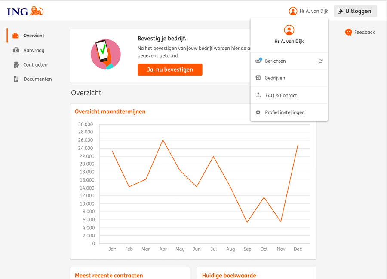Open Documenten page from sidebar
Image resolution: width=387 pixels, height=279 pixels.
pos(37,79)
